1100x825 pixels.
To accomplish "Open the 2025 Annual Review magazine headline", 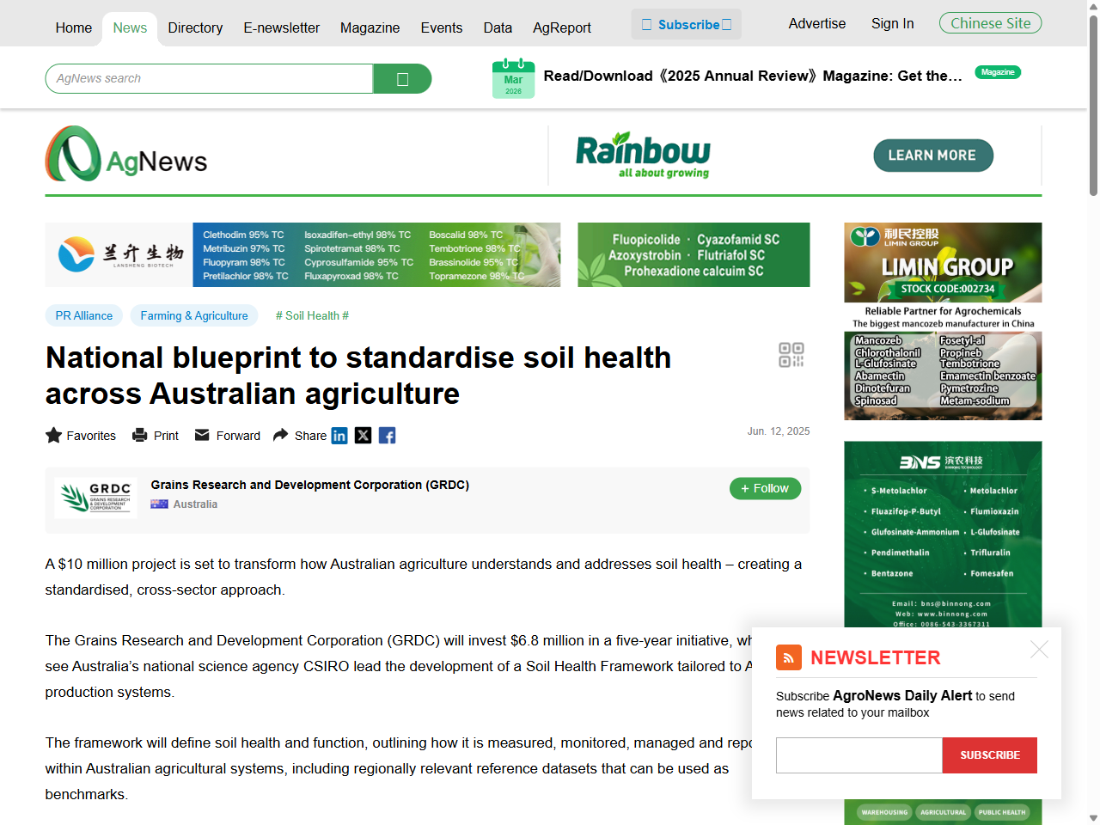I will 753,76.
